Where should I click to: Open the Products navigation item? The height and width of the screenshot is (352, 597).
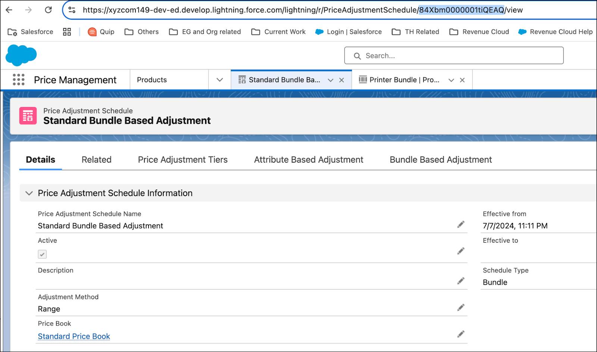tap(152, 80)
